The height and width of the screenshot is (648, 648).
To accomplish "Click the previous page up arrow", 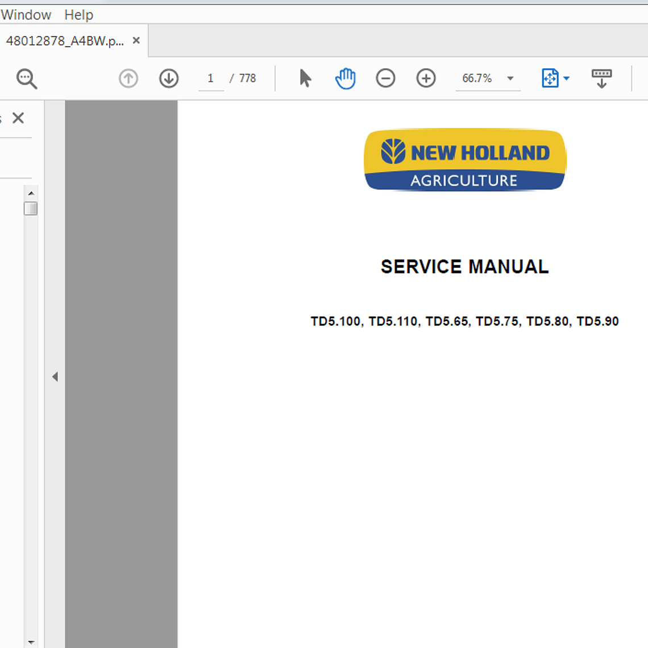I will (x=127, y=78).
